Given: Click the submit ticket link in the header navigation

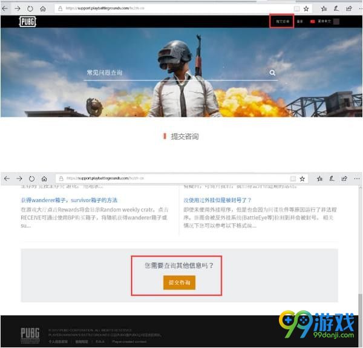Looking at the screenshot, I should click(282, 21).
